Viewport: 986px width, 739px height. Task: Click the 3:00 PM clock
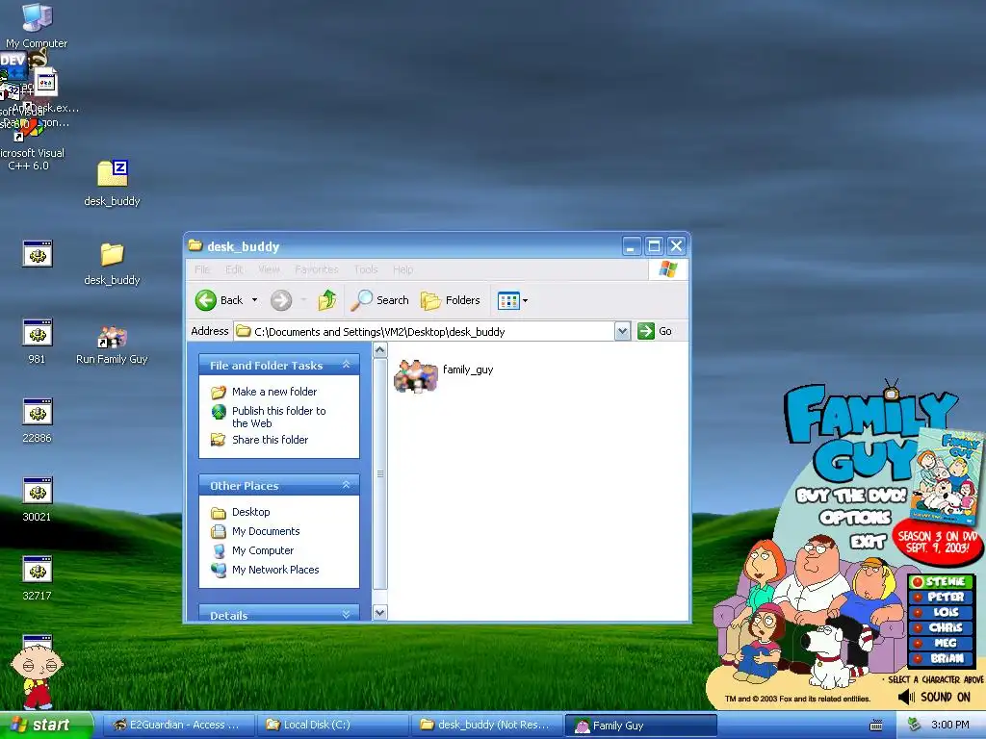coord(950,725)
